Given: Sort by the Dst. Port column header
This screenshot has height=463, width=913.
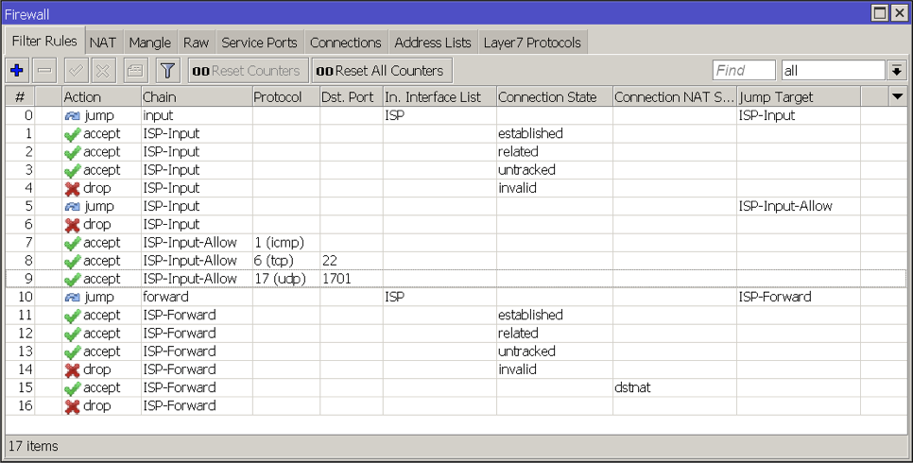Looking at the screenshot, I should [351, 96].
